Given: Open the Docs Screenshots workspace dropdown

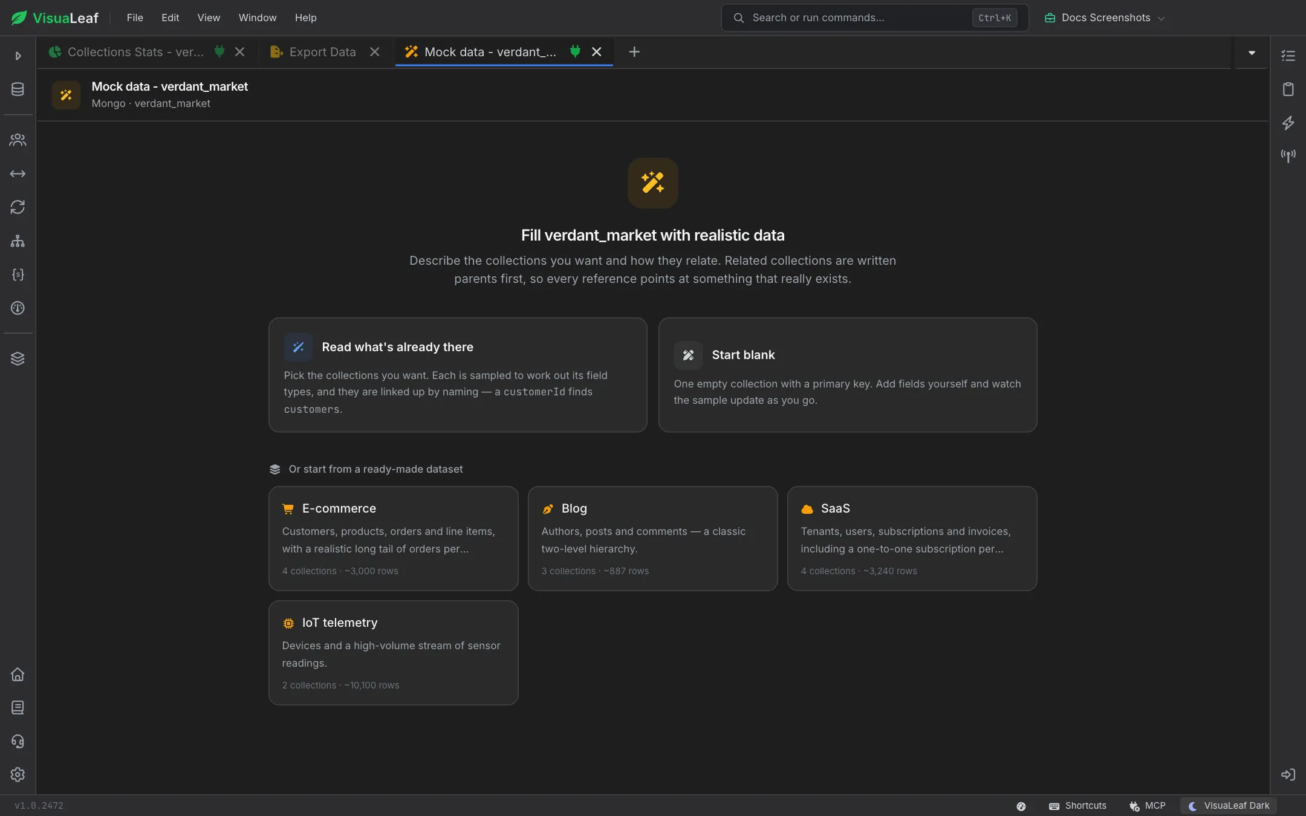Looking at the screenshot, I should (1105, 18).
